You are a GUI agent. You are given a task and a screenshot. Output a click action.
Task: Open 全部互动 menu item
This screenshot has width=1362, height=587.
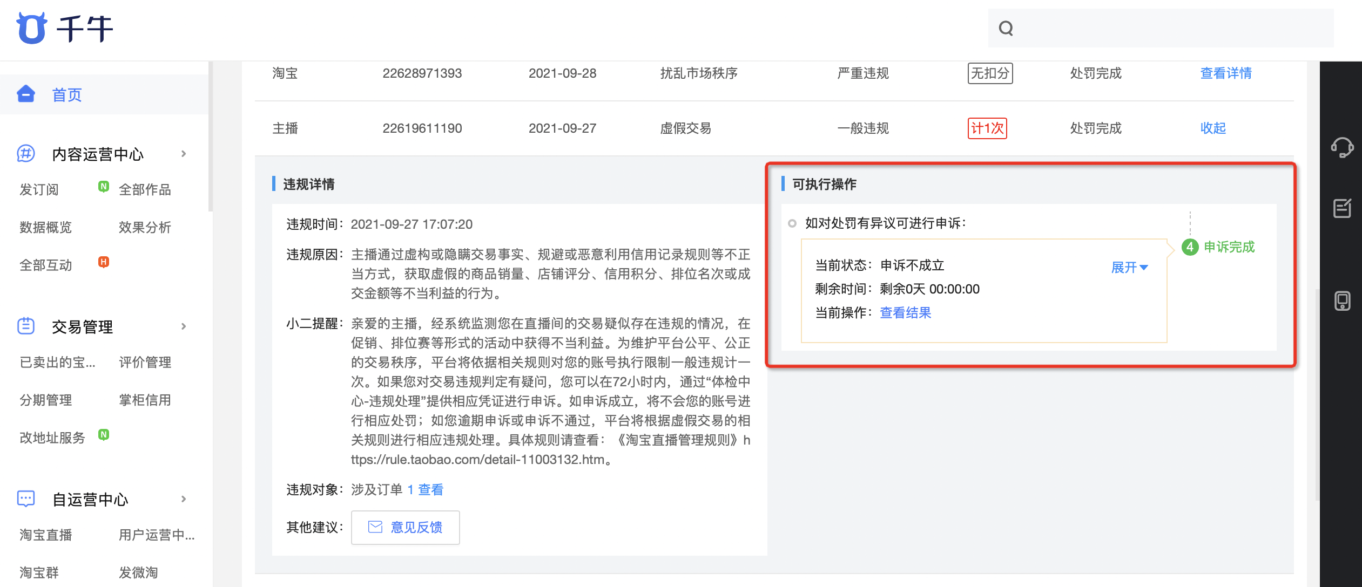(x=45, y=265)
